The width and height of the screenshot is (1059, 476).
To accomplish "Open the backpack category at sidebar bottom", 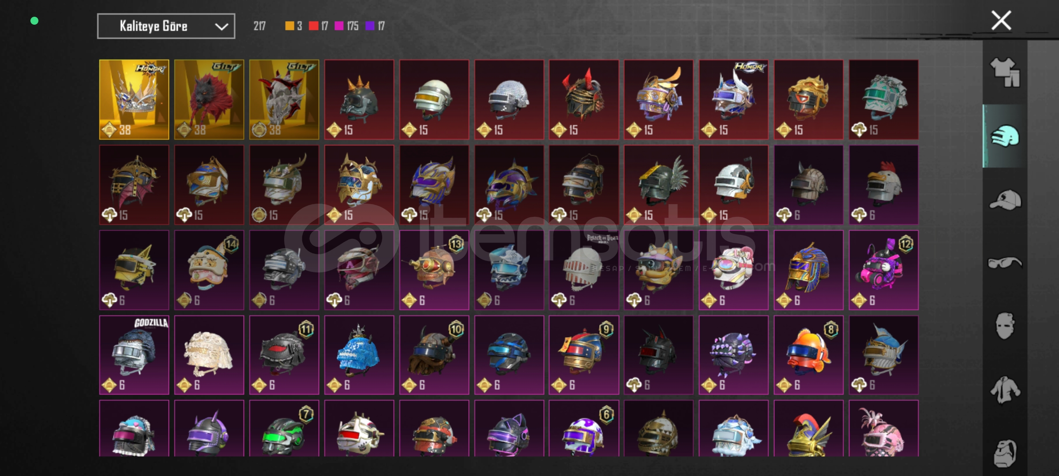I will click(x=1005, y=453).
